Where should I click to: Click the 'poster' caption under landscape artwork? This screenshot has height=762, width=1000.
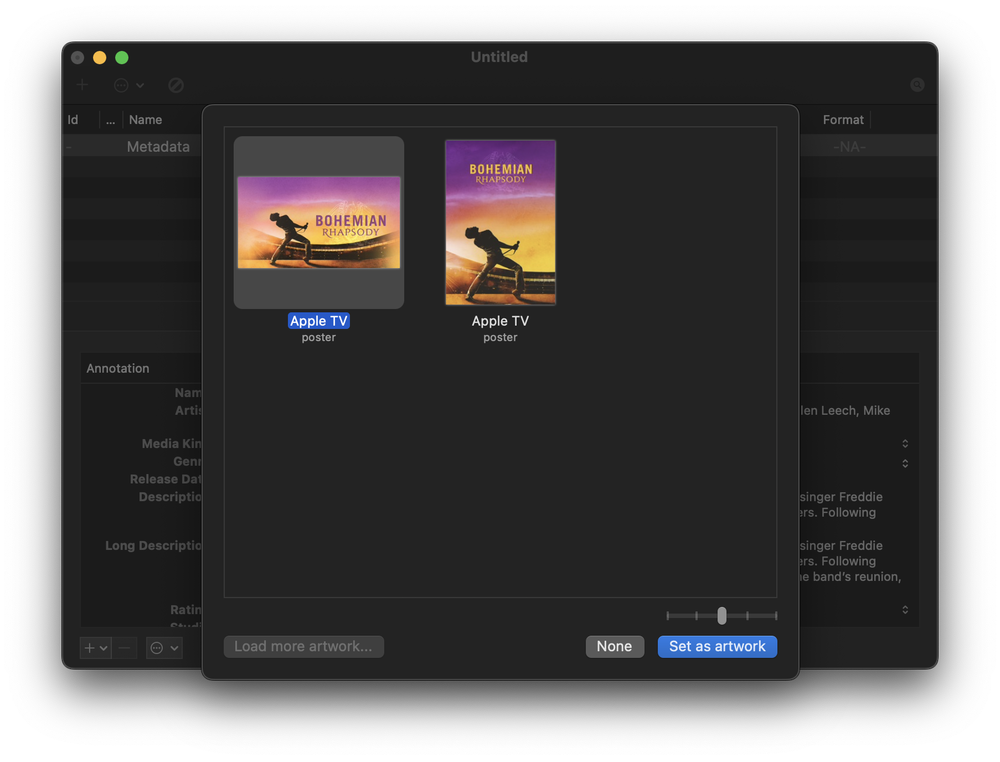tap(319, 337)
